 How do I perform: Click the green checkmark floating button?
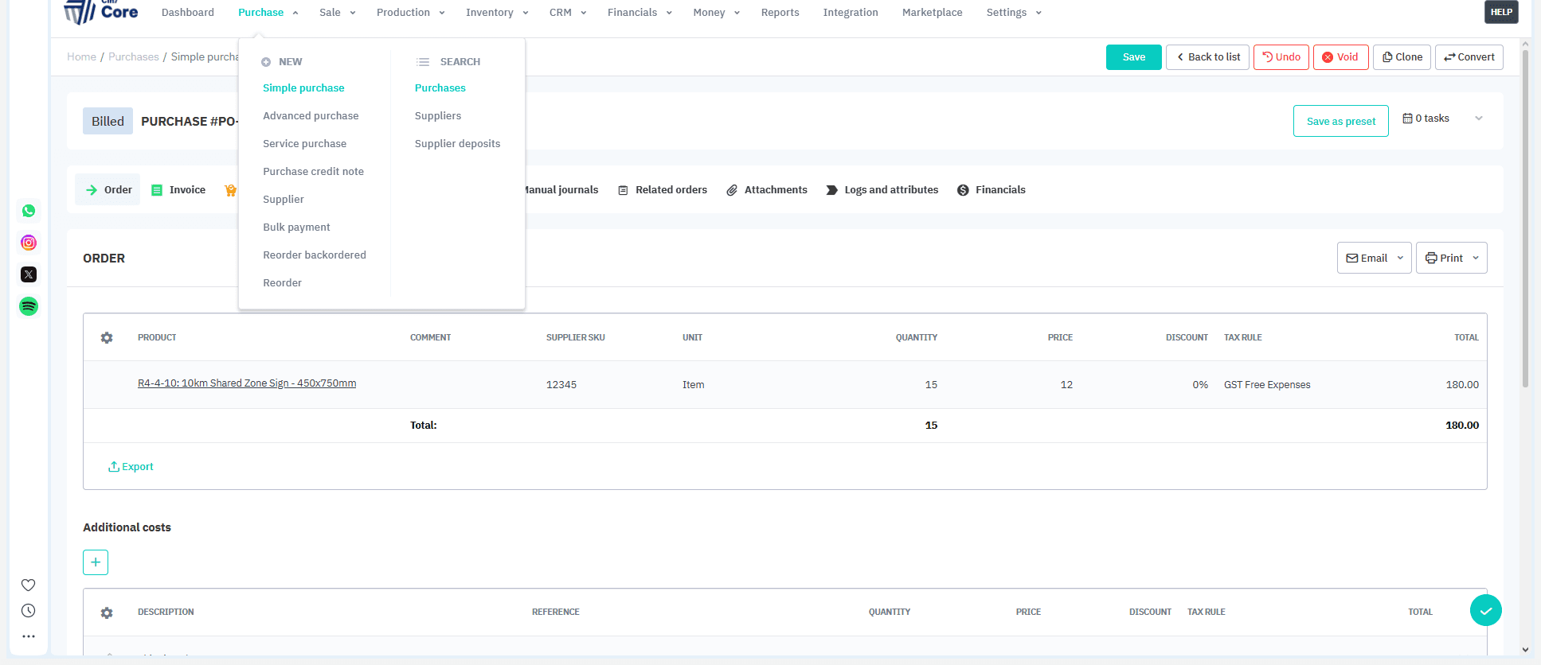(1486, 610)
